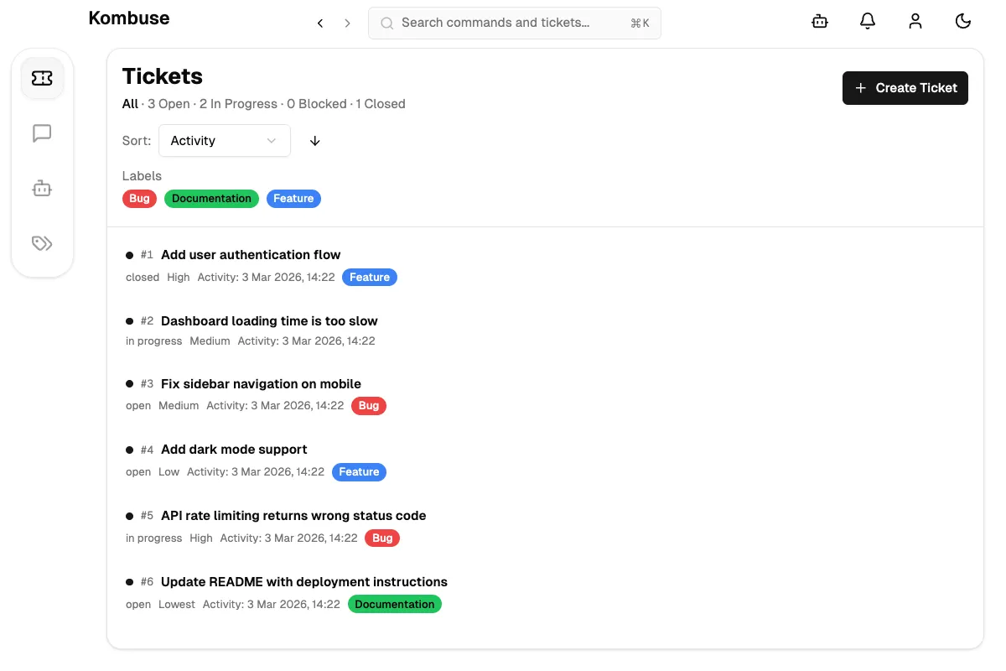This screenshot has height=671, width=1006.
Task: Select the green Documentation label filter
Action: point(211,199)
